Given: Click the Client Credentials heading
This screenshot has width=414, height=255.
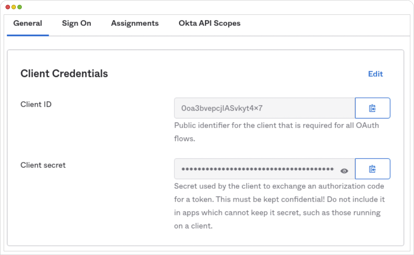Looking at the screenshot, I should tap(64, 73).
